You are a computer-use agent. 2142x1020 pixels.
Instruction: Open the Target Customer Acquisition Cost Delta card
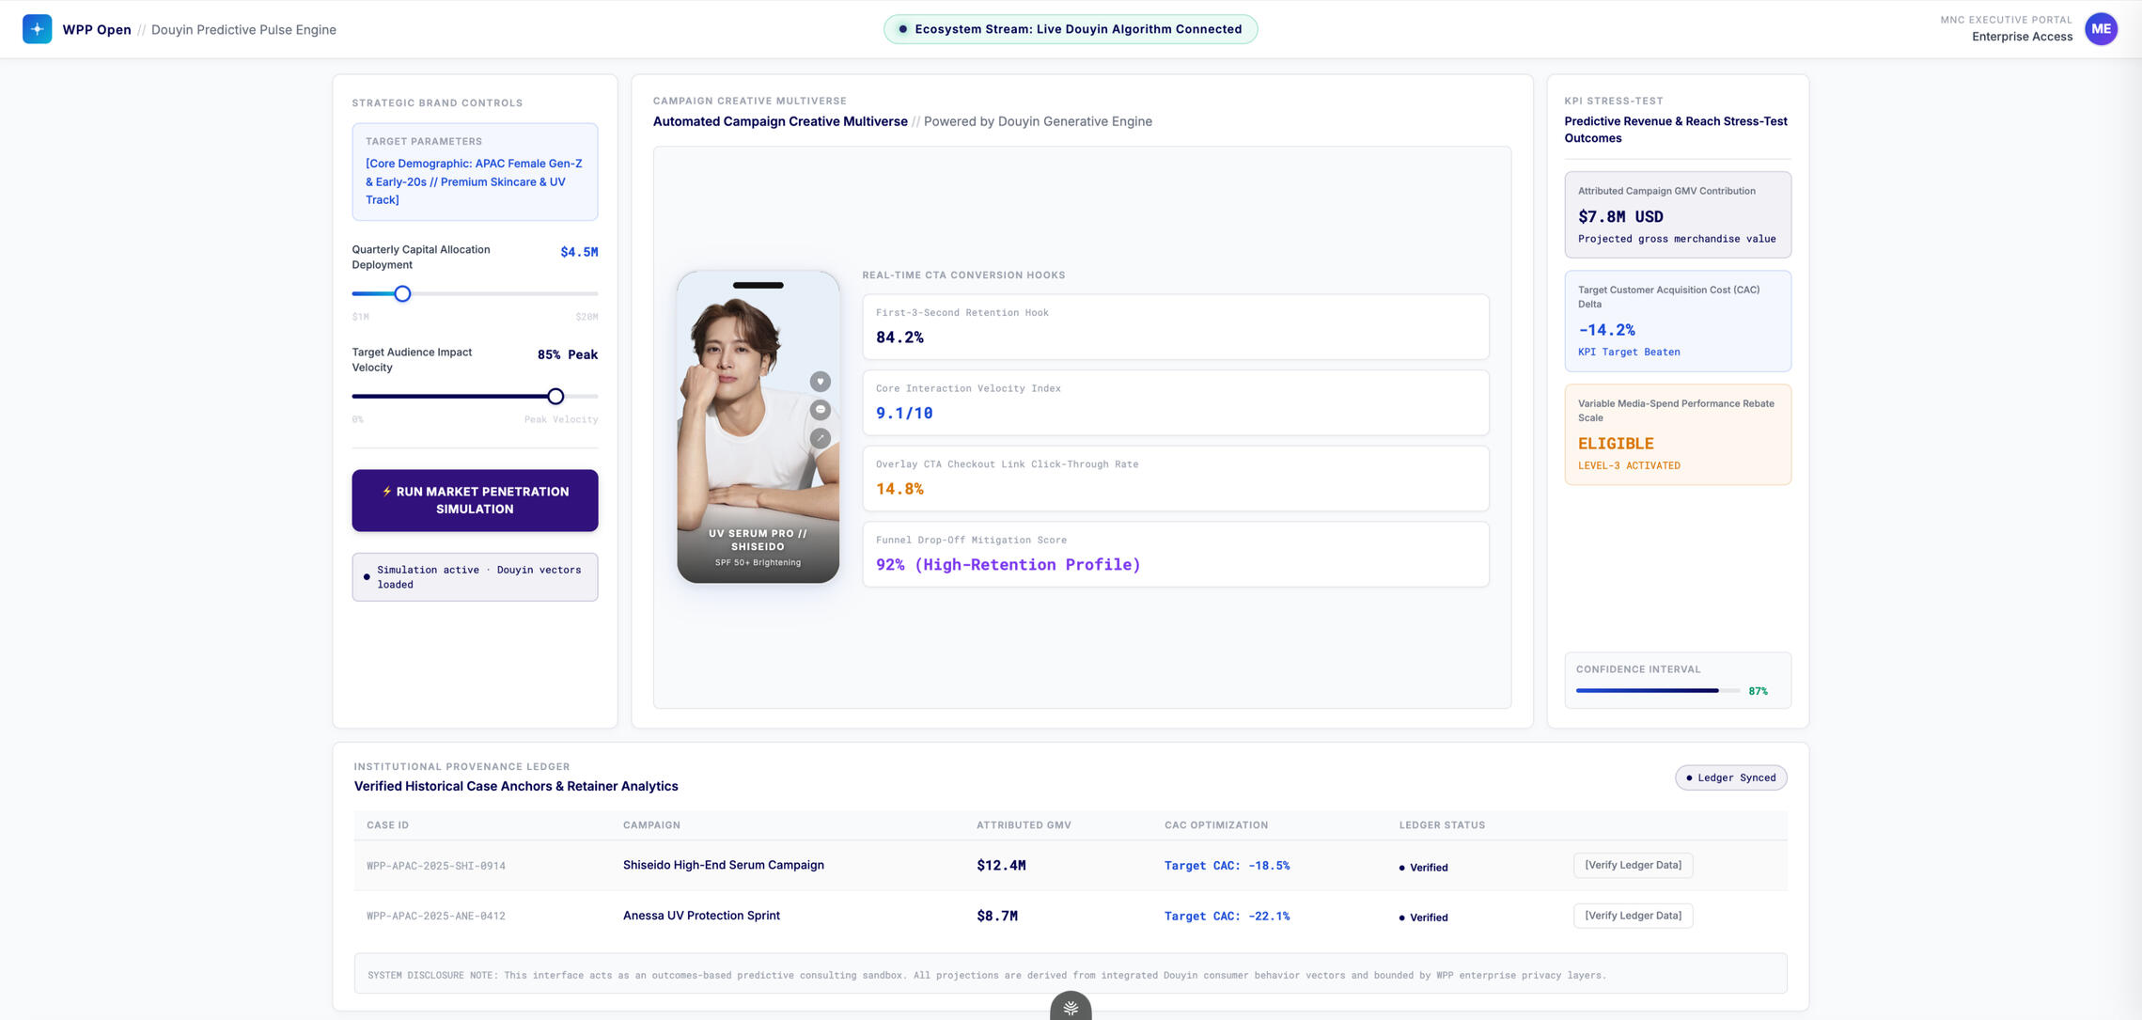coord(1678,322)
